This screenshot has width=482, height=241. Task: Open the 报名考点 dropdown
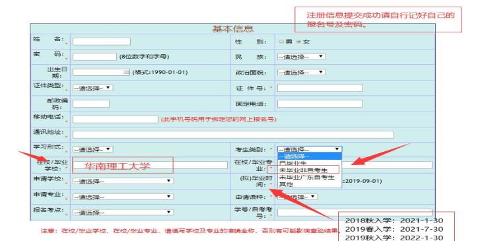123,213
